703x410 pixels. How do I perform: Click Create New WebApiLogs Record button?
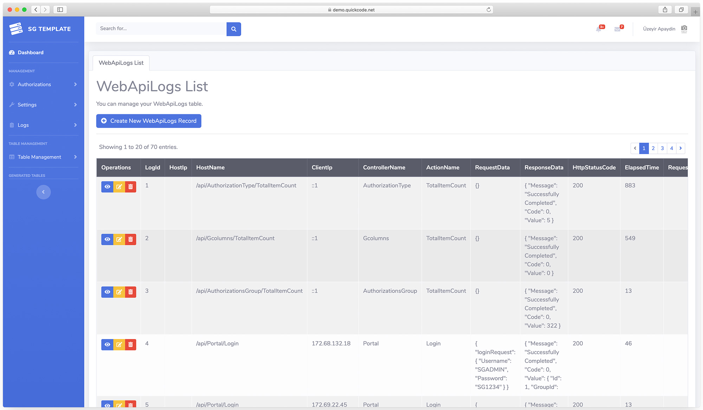149,121
